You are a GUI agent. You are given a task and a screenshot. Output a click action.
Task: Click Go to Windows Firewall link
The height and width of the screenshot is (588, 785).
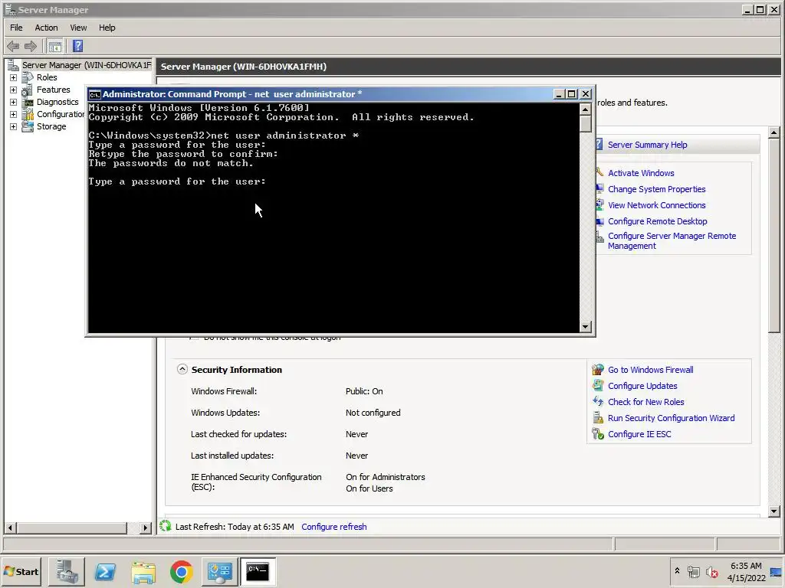[650, 370]
